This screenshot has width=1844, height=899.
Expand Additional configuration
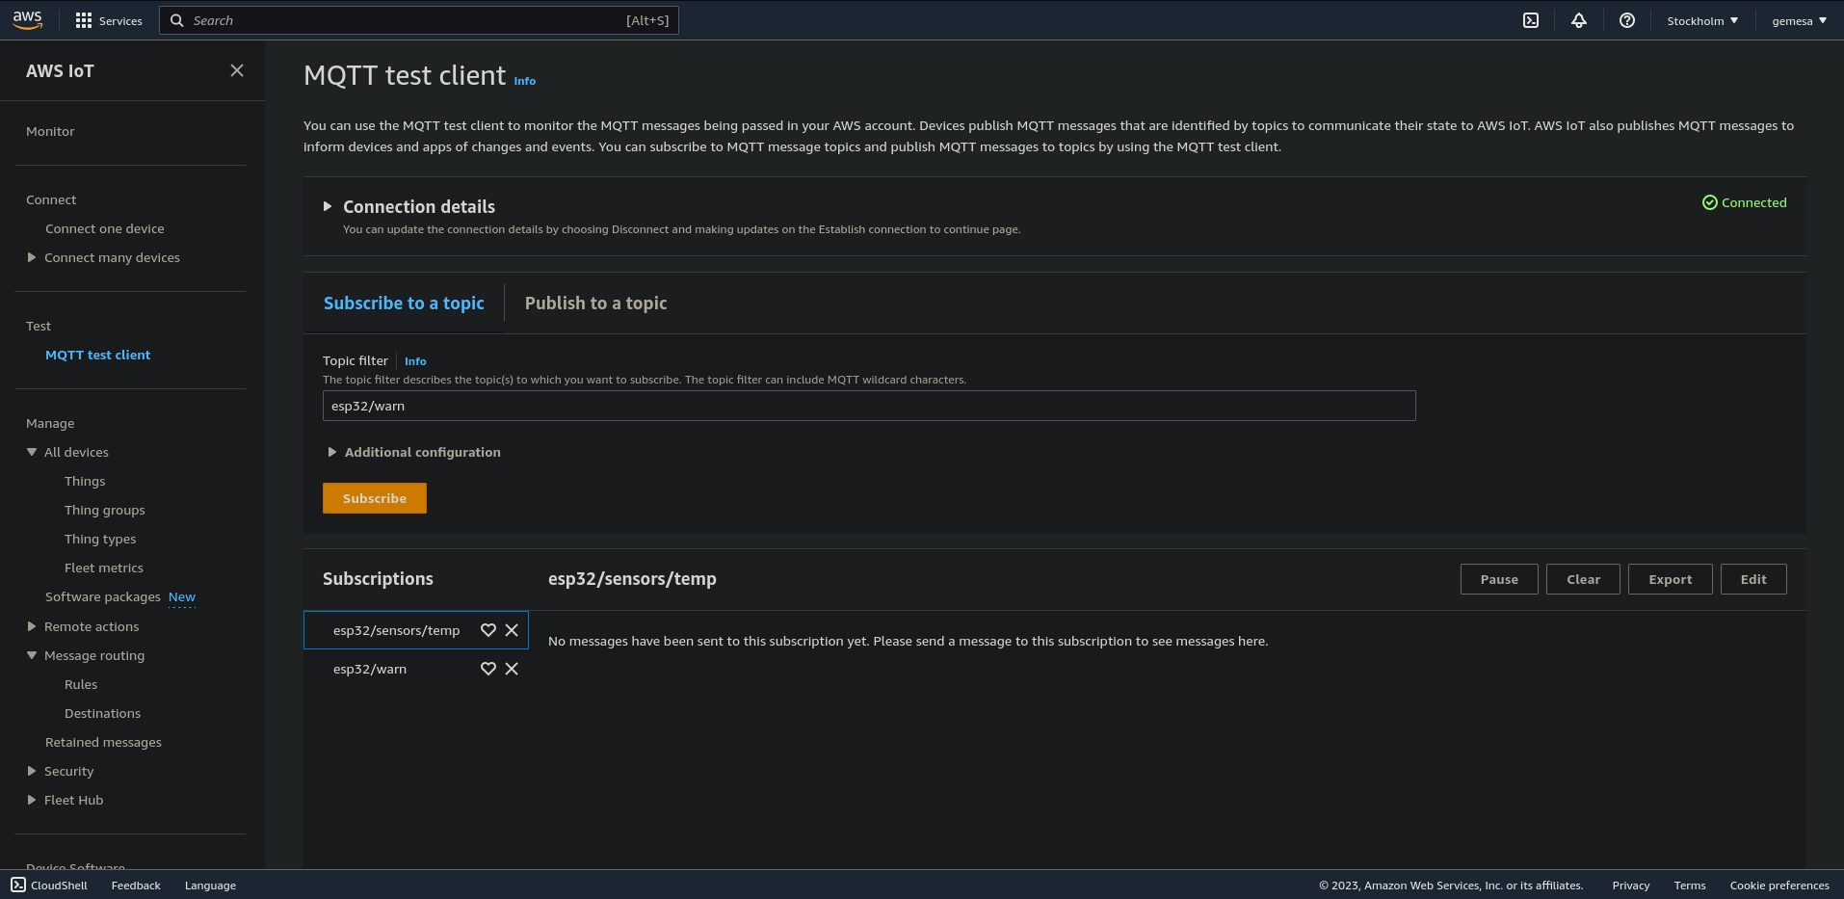(332, 452)
